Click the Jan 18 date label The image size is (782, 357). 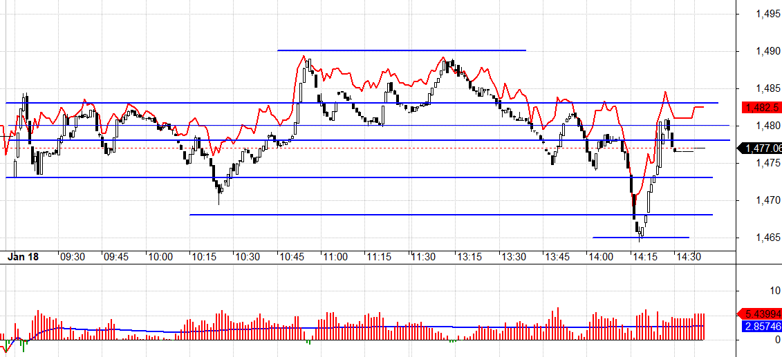pos(22,258)
